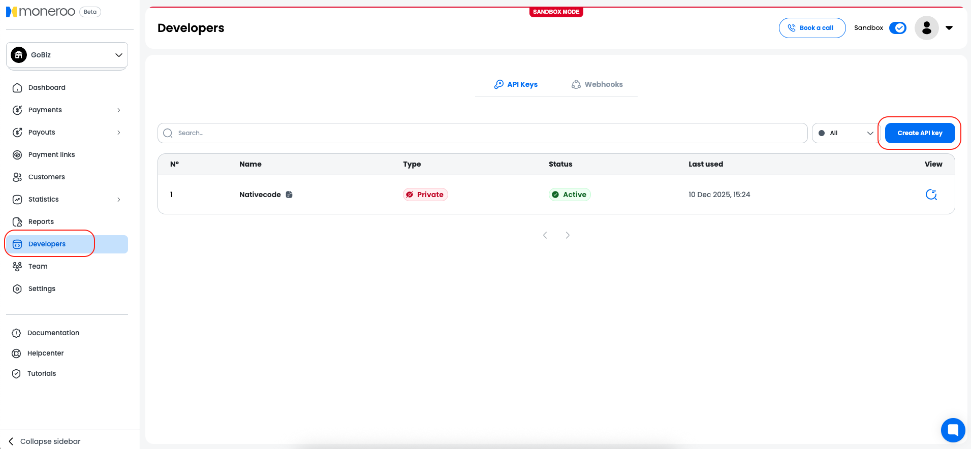Image resolution: width=971 pixels, height=449 pixels.
Task: Click the Book a call button
Action: pyautogui.click(x=812, y=28)
